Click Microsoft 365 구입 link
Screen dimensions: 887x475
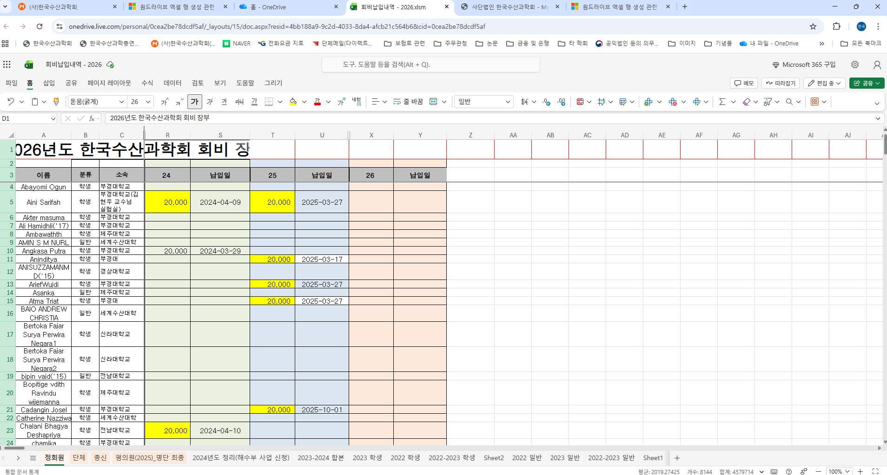804,65
